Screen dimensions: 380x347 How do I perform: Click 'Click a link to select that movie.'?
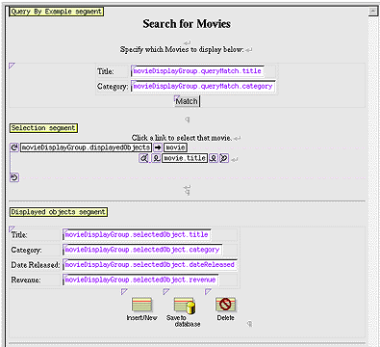pyautogui.click(x=182, y=138)
